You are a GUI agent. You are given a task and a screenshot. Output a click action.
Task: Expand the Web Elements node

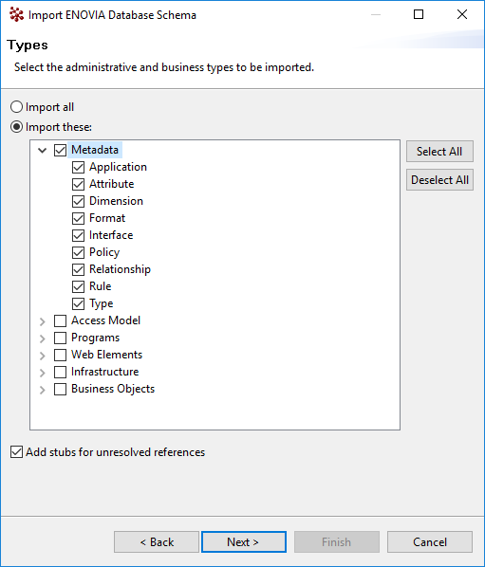[43, 356]
